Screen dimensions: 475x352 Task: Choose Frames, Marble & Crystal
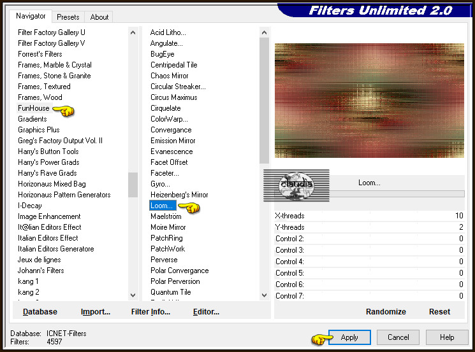[x=55, y=65]
